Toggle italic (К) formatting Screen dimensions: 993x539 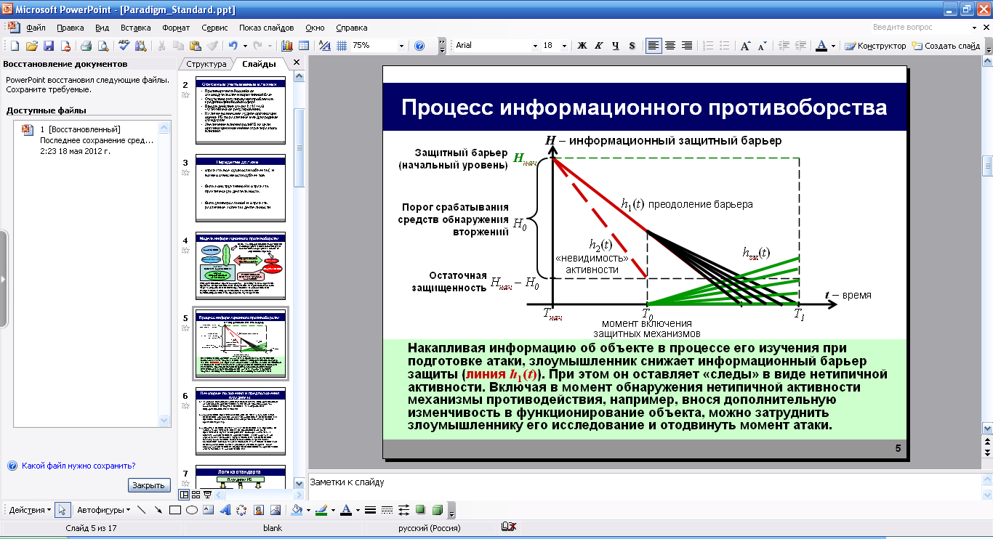598,46
